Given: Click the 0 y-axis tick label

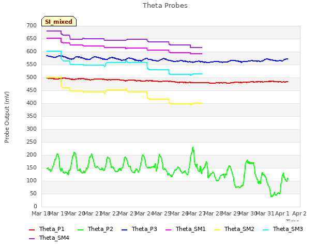Looking at the screenshot, I should point(35,206).
